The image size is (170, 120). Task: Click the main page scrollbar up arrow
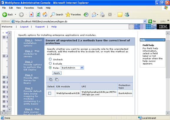click(x=168, y=33)
